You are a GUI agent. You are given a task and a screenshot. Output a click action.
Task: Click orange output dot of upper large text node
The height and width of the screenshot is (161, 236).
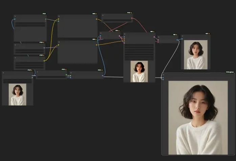tap(96, 19)
